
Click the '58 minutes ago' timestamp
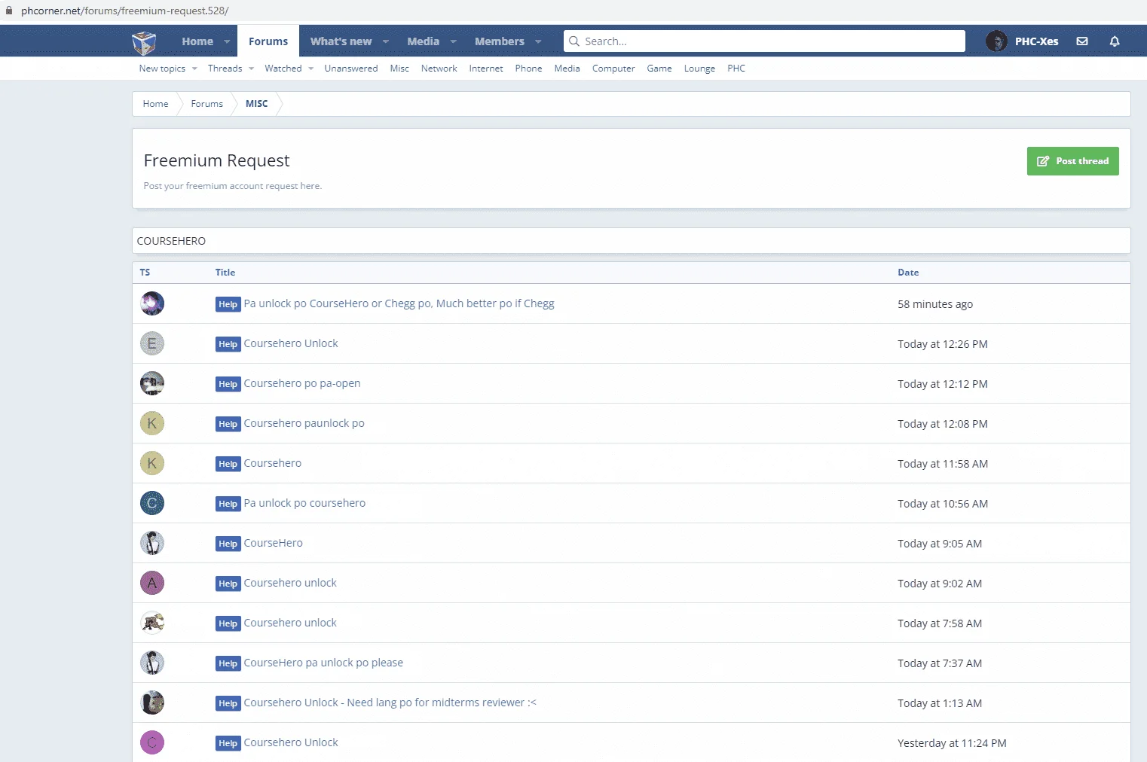pyautogui.click(x=935, y=304)
